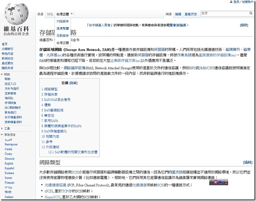256x201 pixels.
Task: Switch to the 阅读 tab
Action: click(x=169, y=14)
